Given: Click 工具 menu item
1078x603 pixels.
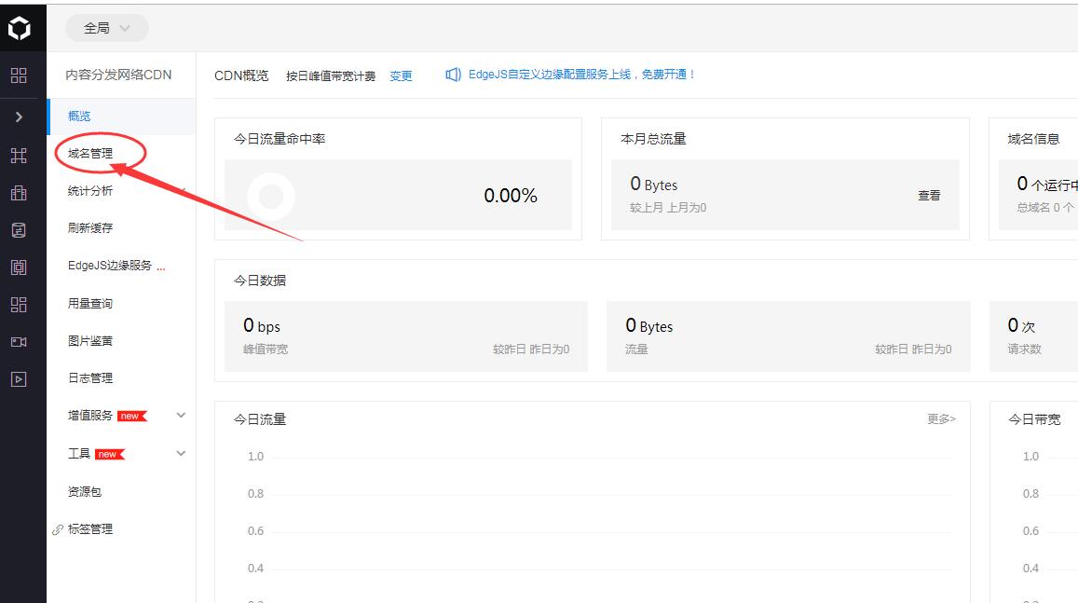Looking at the screenshot, I should 79,453.
